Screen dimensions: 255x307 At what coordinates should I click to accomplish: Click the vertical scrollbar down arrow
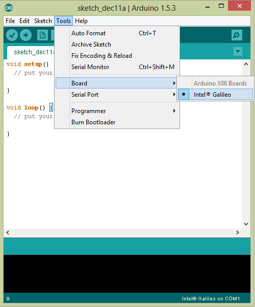[246, 224]
